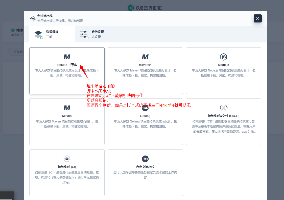The width and height of the screenshot is (284, 200).
Task: Click the 自定义流水线 template icon
Action: click(x=145, y=159)
